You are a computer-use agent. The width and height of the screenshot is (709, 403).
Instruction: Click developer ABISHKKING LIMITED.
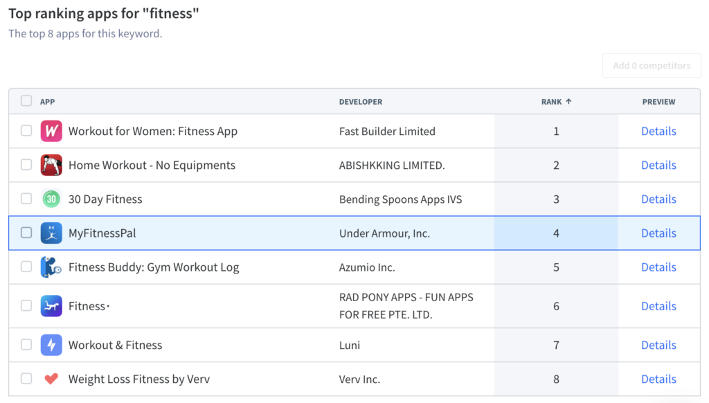pos(392,165)
